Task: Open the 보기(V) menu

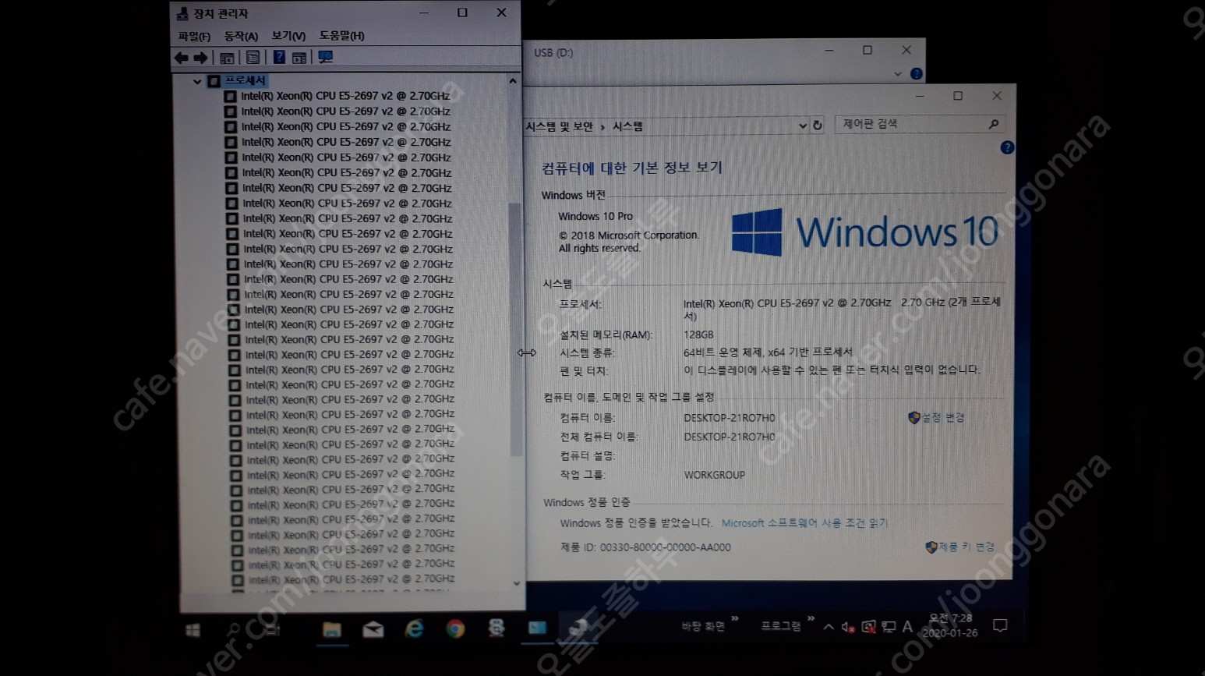Action: pos(288,36)
